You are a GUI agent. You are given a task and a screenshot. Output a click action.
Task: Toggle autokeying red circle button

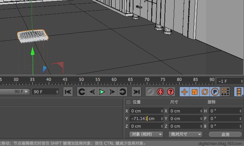point(160,92)
